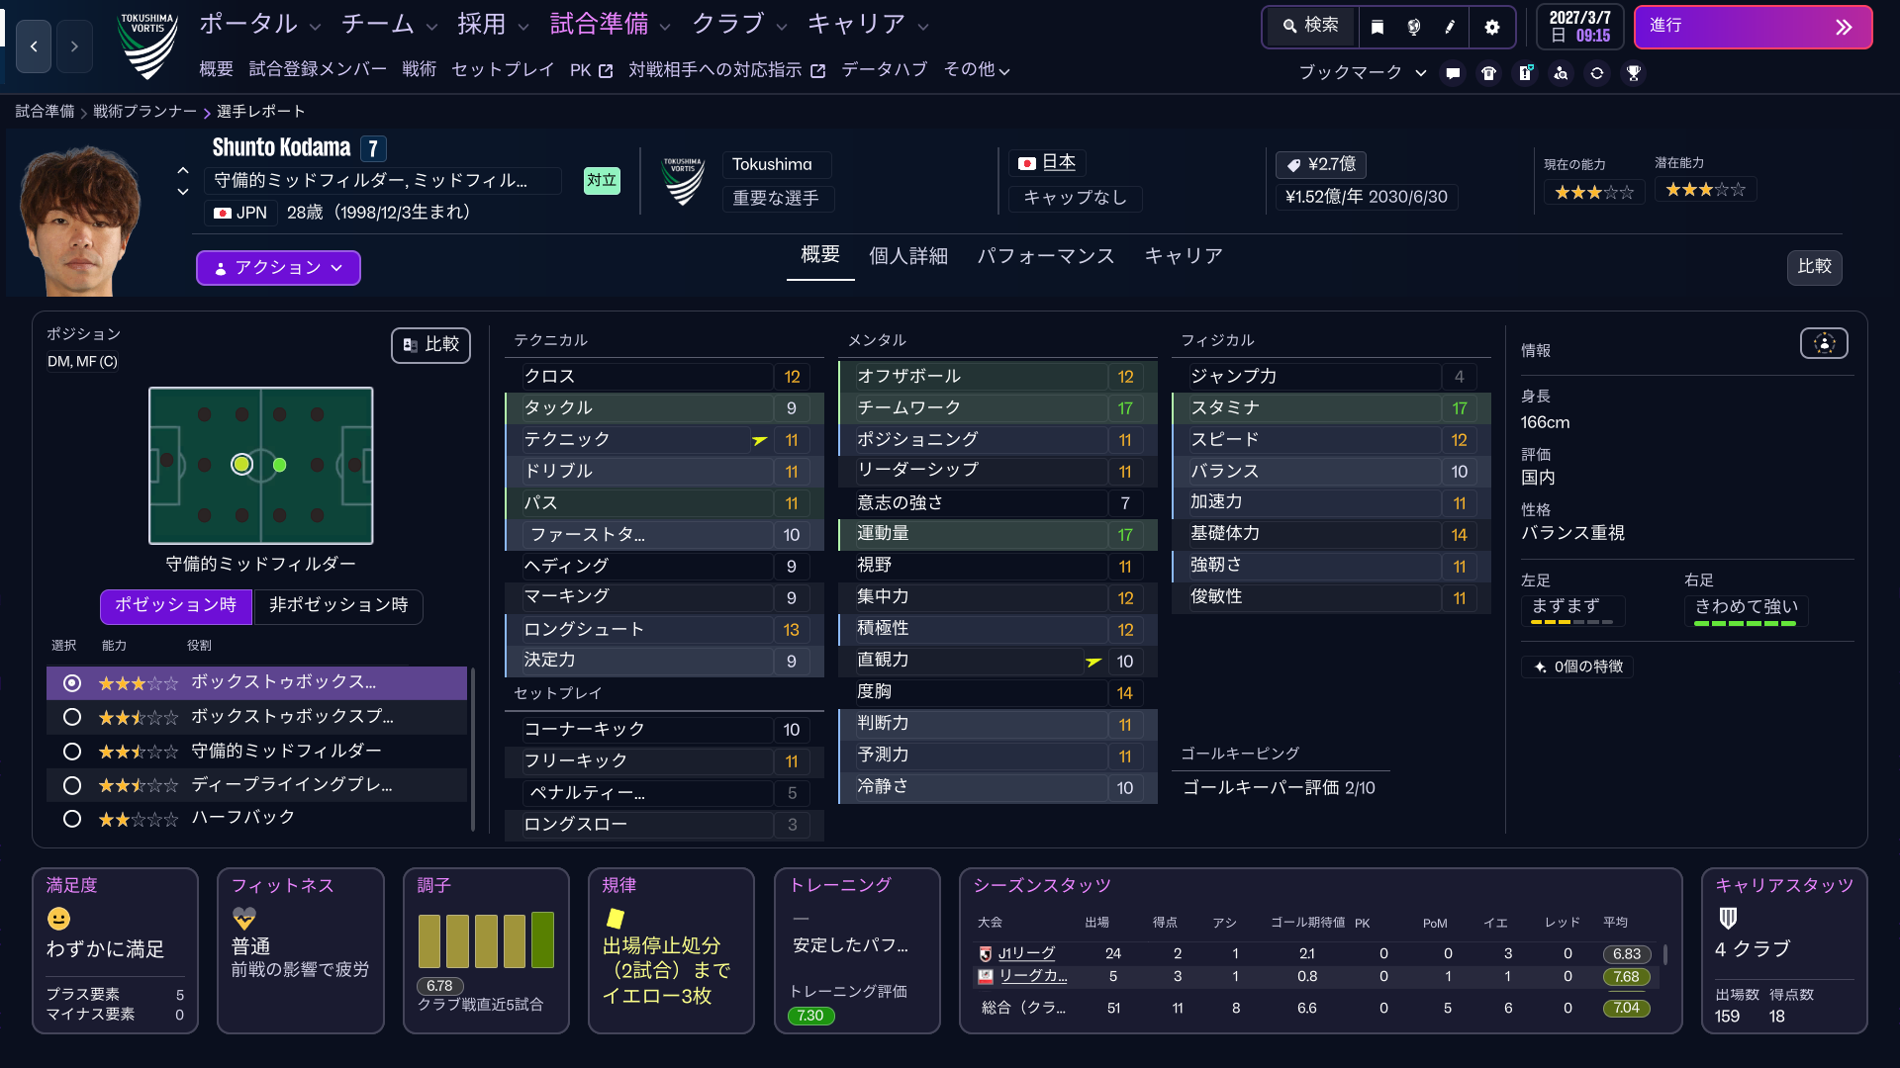Select 守備的ミッドフィルダー role radio

click(x=72, y=752)
